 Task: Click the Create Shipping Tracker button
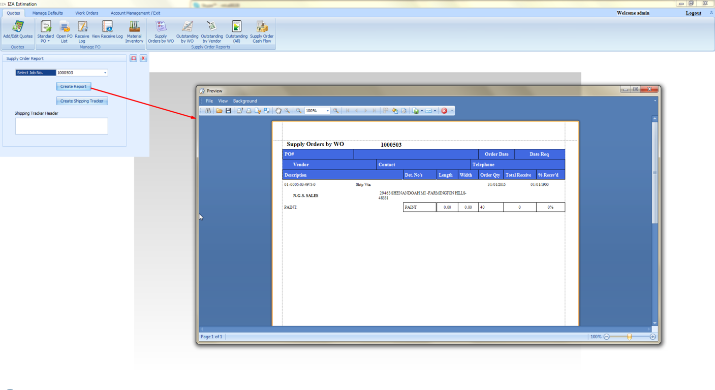click(x=82, y=101)
